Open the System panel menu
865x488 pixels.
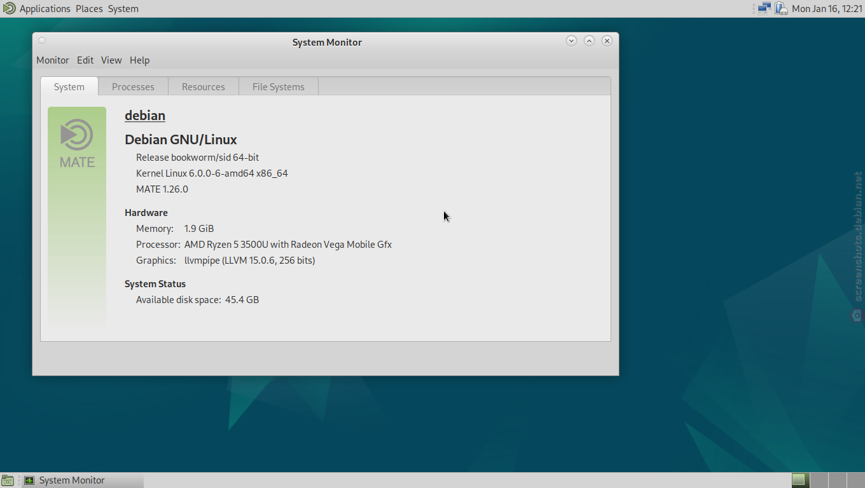tap(123, 9)
